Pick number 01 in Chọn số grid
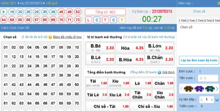This screenshot has height=111, width=220. tap(5, 47)
